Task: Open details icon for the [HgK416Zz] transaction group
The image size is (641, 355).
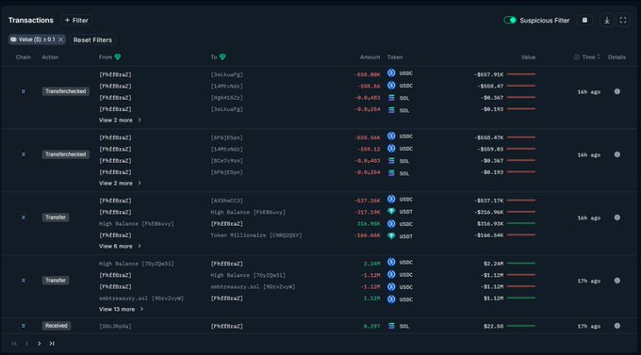Action: pos(616,91)
